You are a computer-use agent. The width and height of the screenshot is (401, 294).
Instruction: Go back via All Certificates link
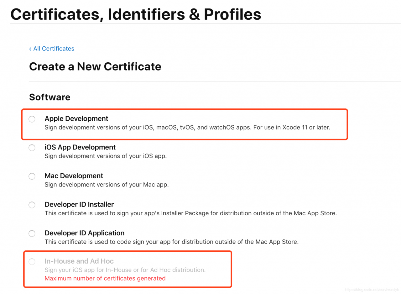[x=54, y=49]
